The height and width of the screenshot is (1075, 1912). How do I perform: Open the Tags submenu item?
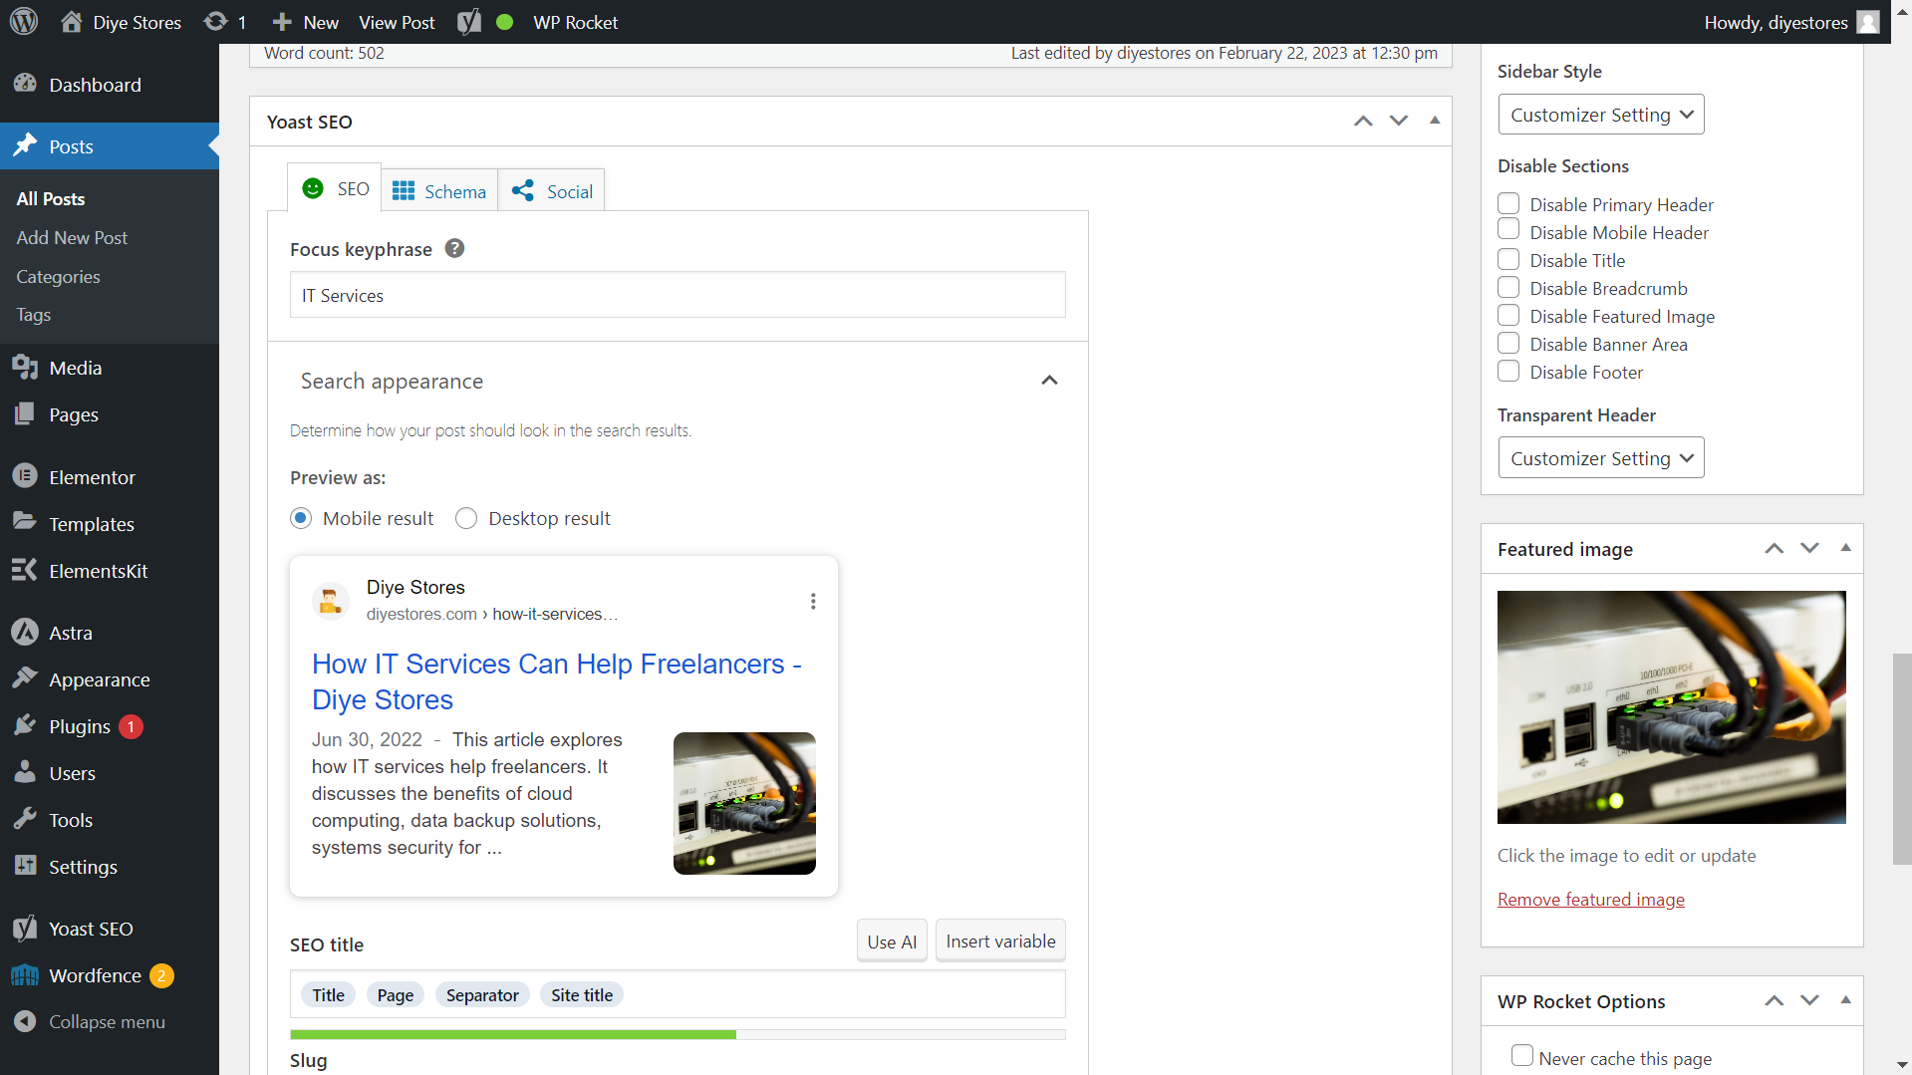(33, 315)
